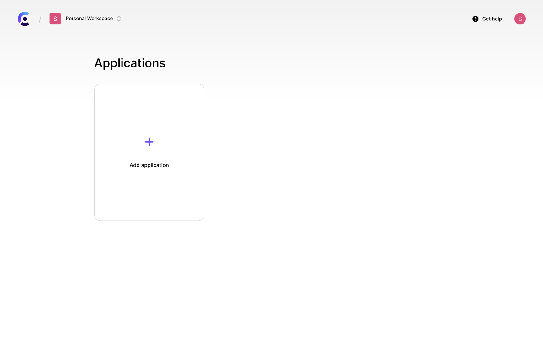Click the help icon beside Get help
The width and height of the screenshot is (543, 339).
tap(475, 19)
